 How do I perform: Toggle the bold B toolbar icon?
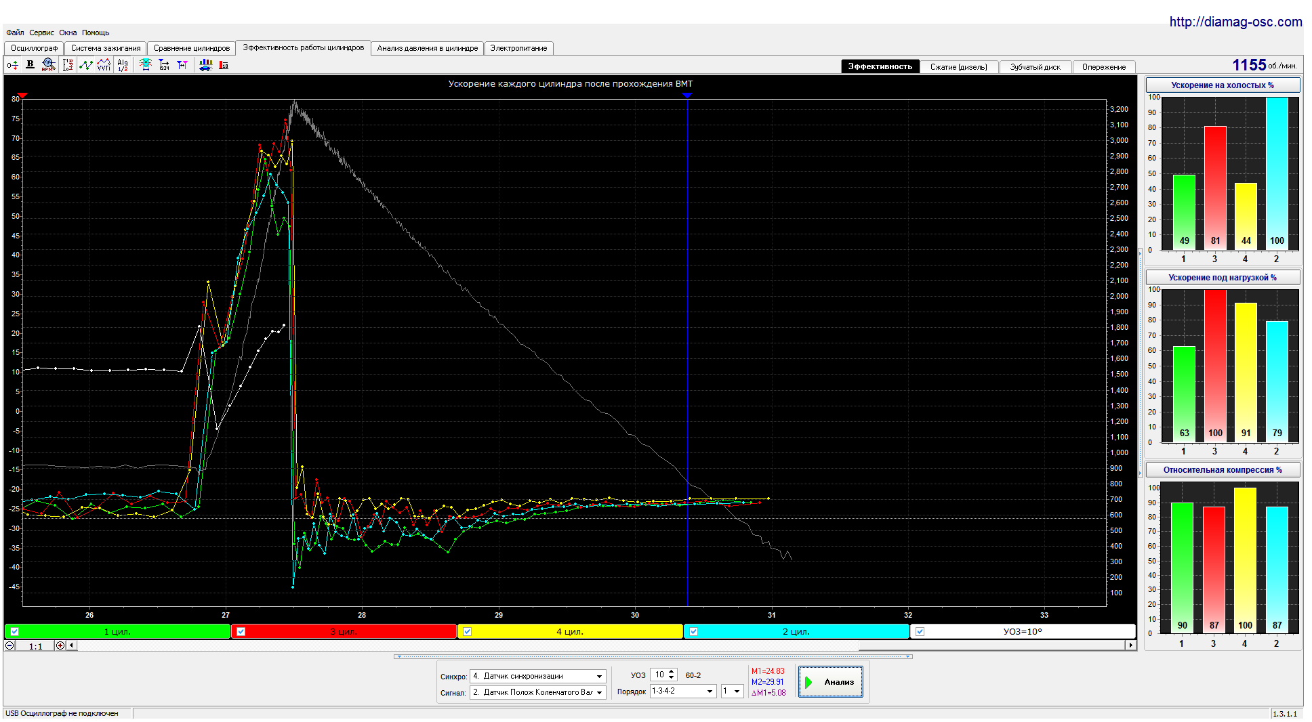(x=30, y=65)
